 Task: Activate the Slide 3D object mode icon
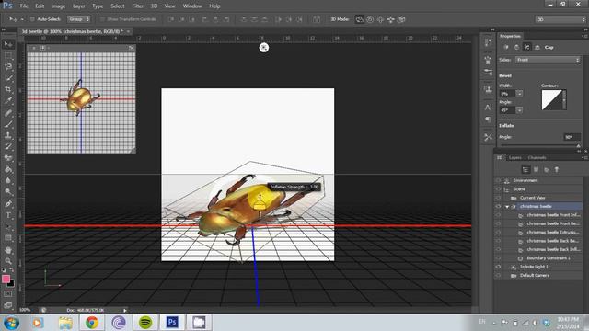(x=390, y=19)
